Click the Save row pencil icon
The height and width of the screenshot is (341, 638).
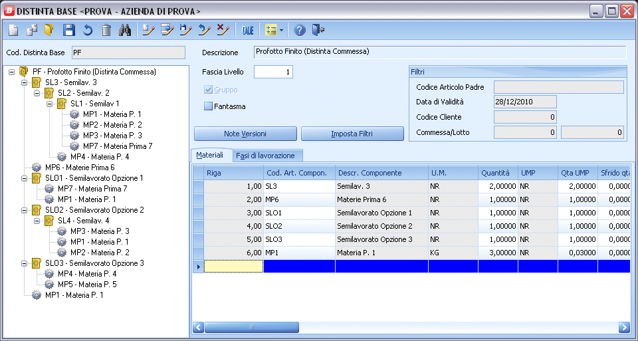(x=186, y=30)
